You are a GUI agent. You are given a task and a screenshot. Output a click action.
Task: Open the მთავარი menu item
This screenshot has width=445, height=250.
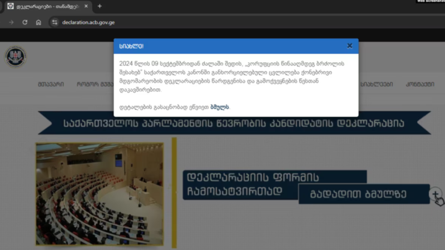click(51, 84)
